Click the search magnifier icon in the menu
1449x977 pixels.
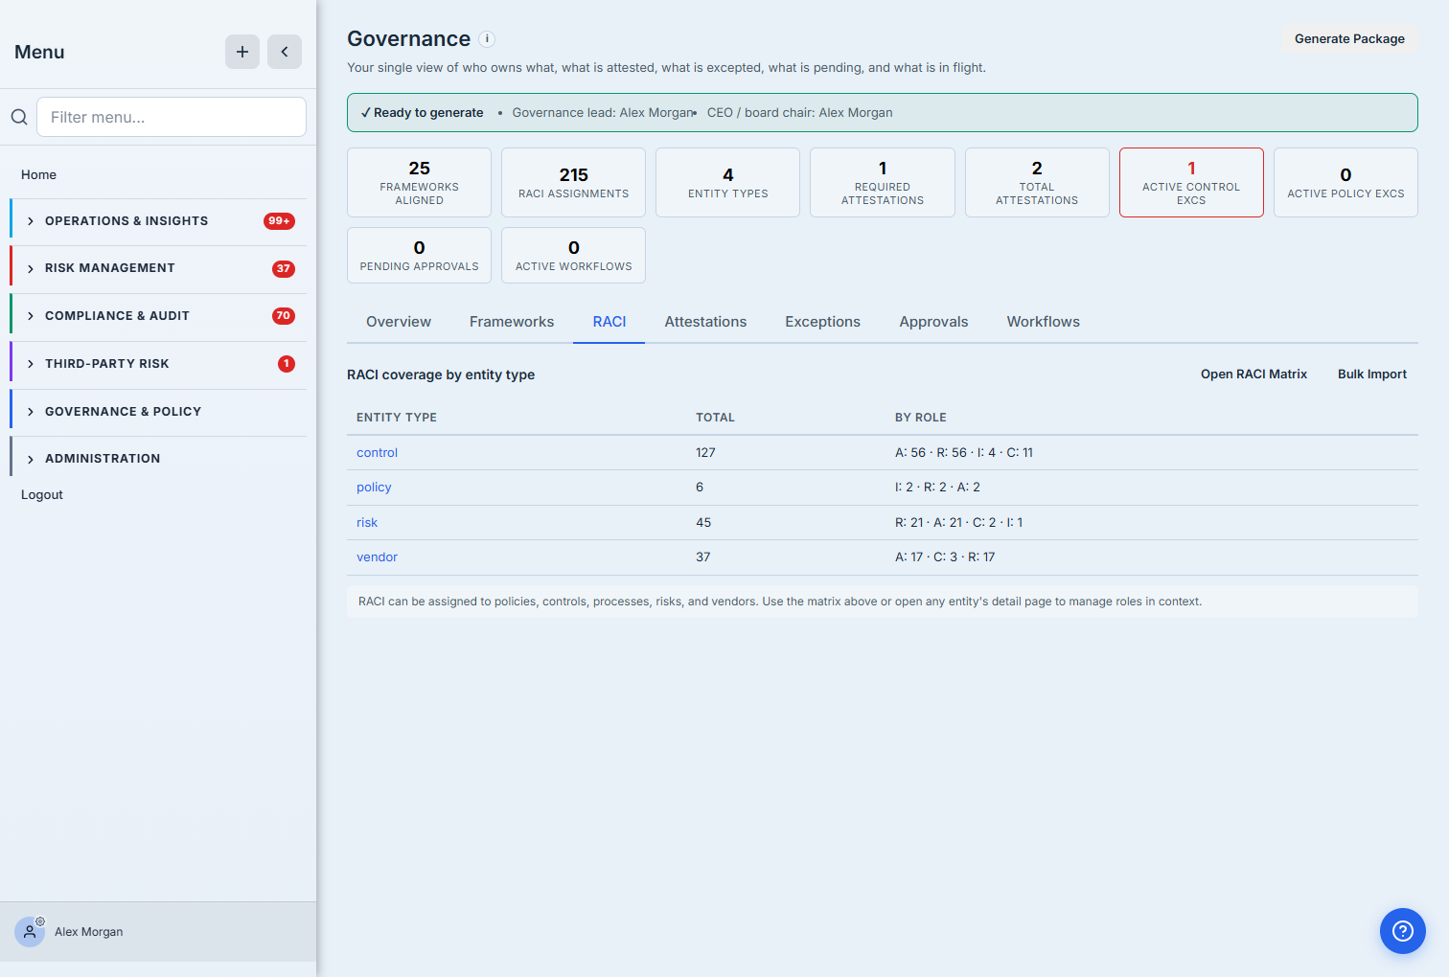(x=19, y=117)
